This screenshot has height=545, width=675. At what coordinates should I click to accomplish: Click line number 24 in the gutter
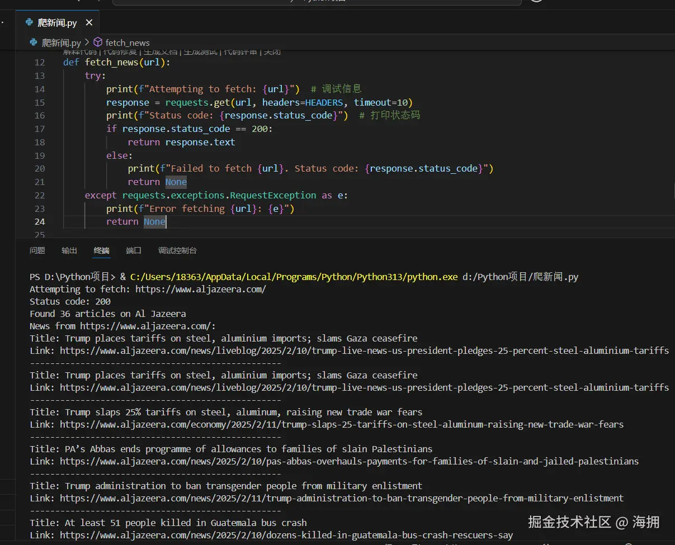click(x=39, y=222)
